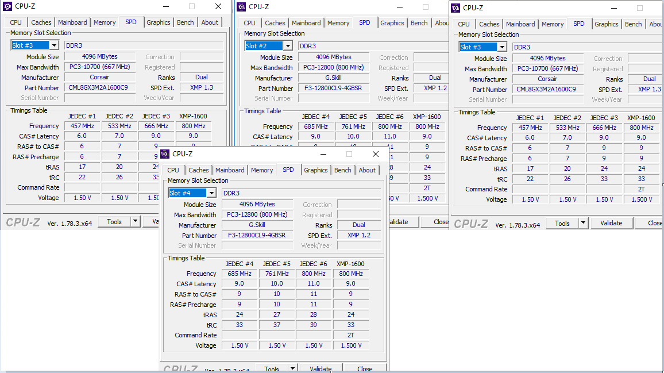Select the Slot #4 combo box field
Screen dimensions: 664x373
(192, 193)
